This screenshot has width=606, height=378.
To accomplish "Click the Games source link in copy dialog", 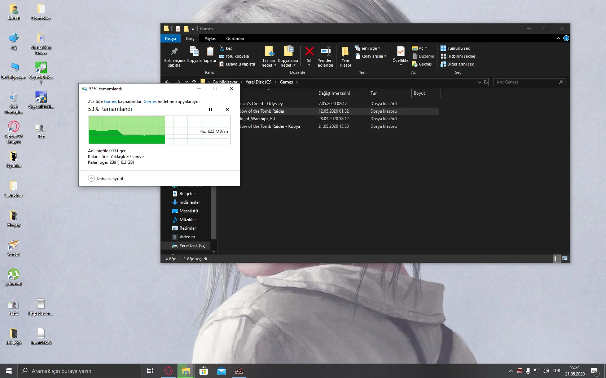I will (x=110, y=102).
